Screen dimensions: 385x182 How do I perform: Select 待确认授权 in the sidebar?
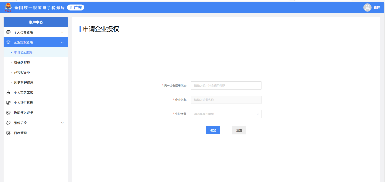click(22, 63)
